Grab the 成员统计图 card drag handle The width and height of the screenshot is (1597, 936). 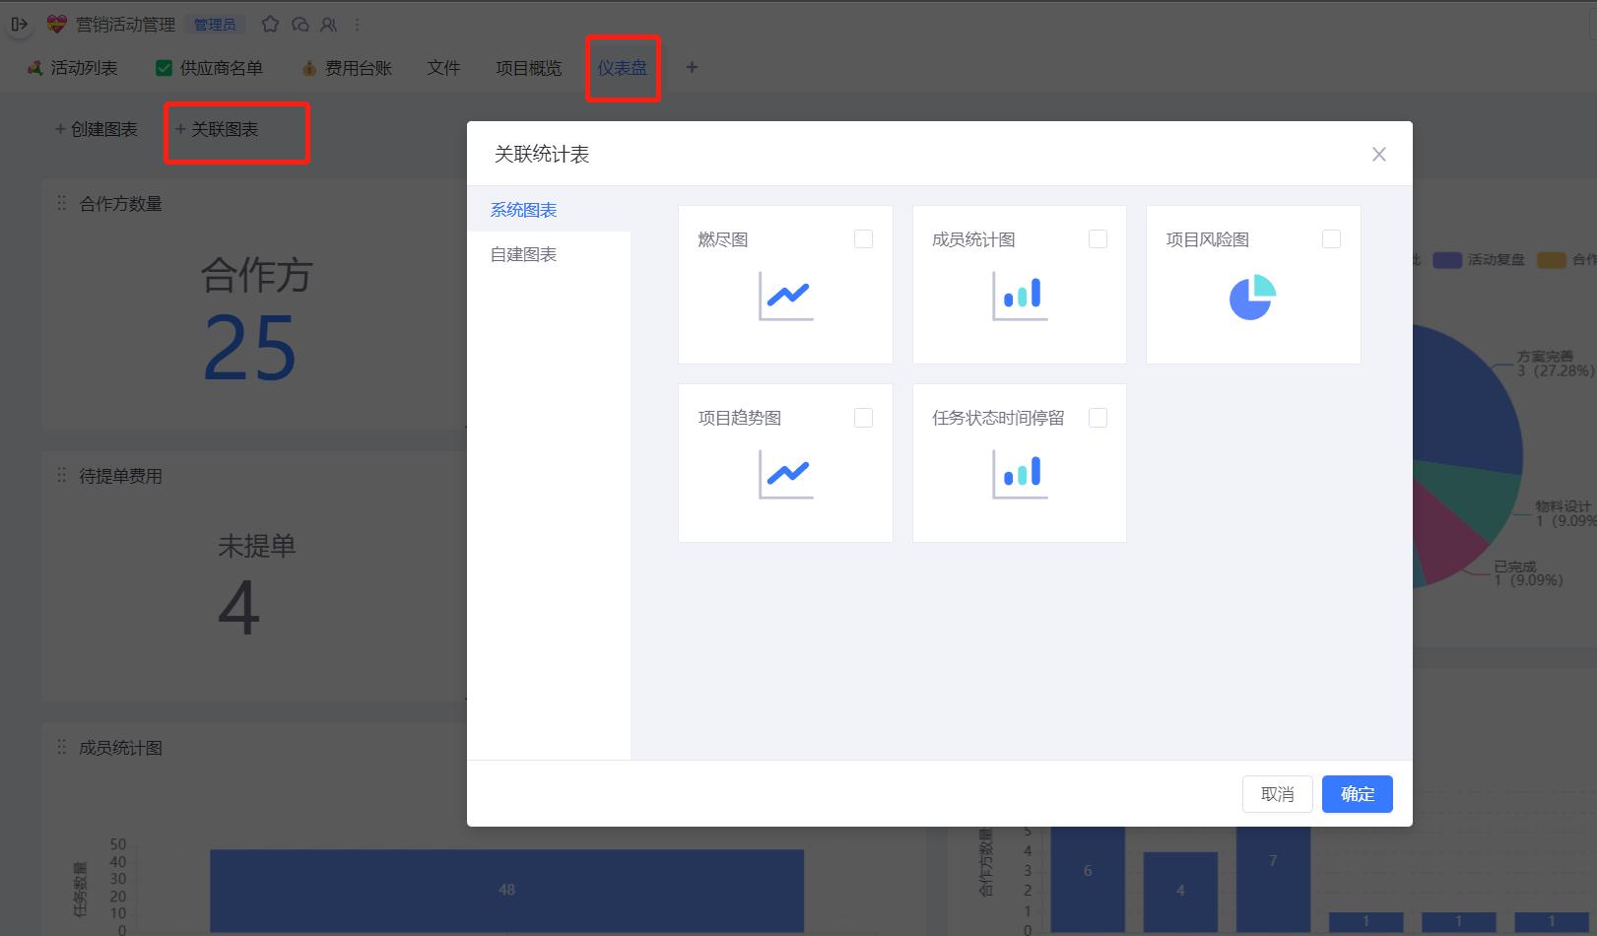coord(61,747)
